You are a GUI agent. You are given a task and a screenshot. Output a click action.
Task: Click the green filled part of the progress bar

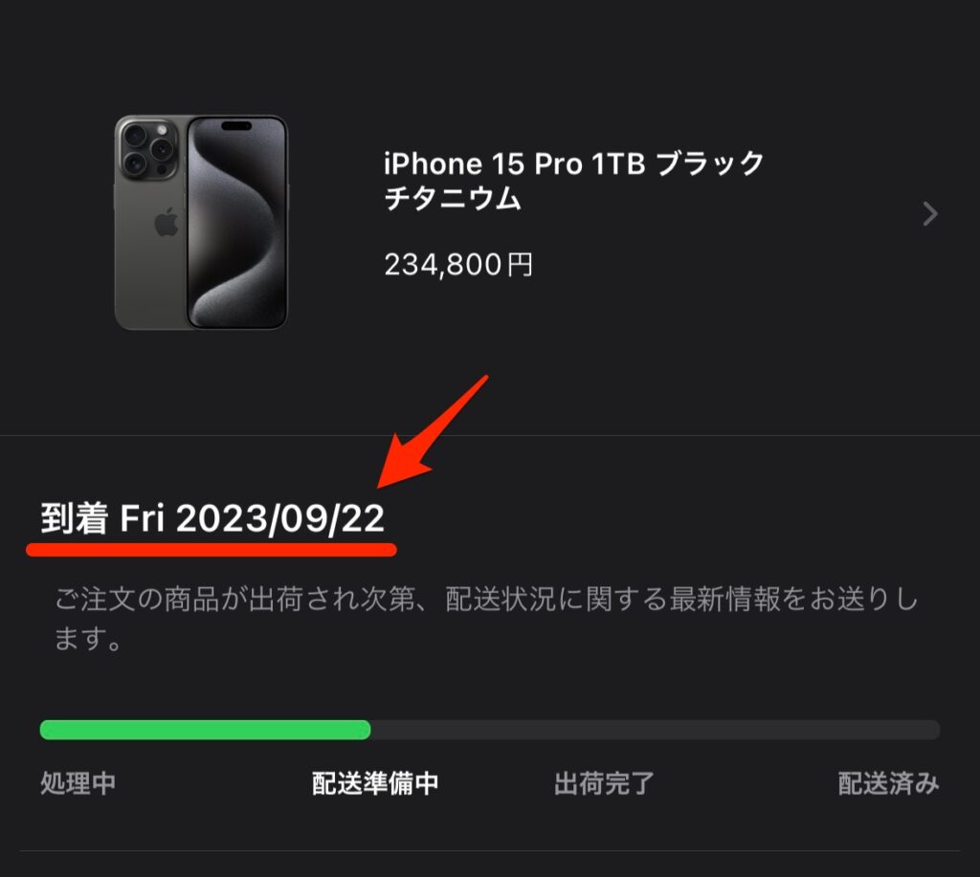(205, 730)
